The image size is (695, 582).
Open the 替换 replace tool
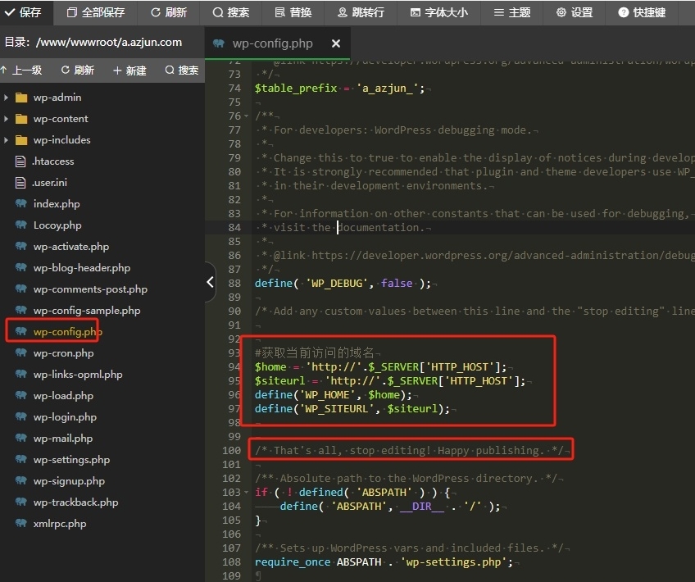pyautogui.click(x=293, y=12)
